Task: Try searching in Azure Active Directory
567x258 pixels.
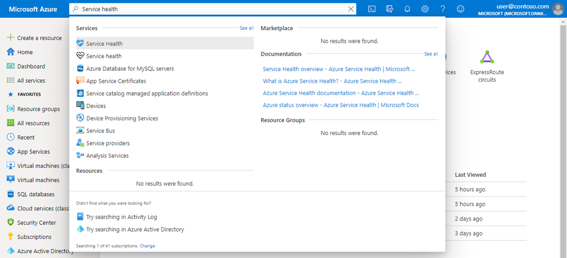Action: tap(135, 230)
